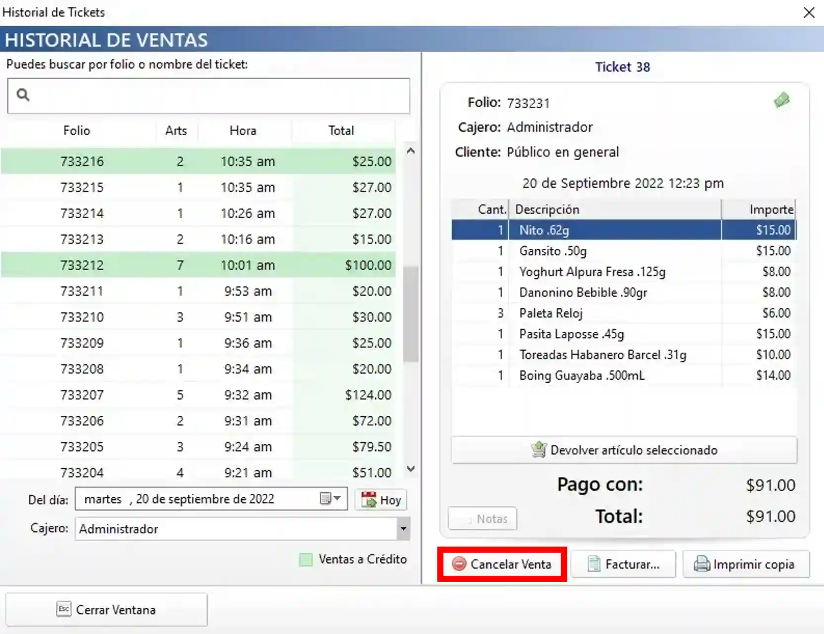Sort ticket list by Folio column header
This screenshot has width=824, height=634.
[x=77, y=130]
